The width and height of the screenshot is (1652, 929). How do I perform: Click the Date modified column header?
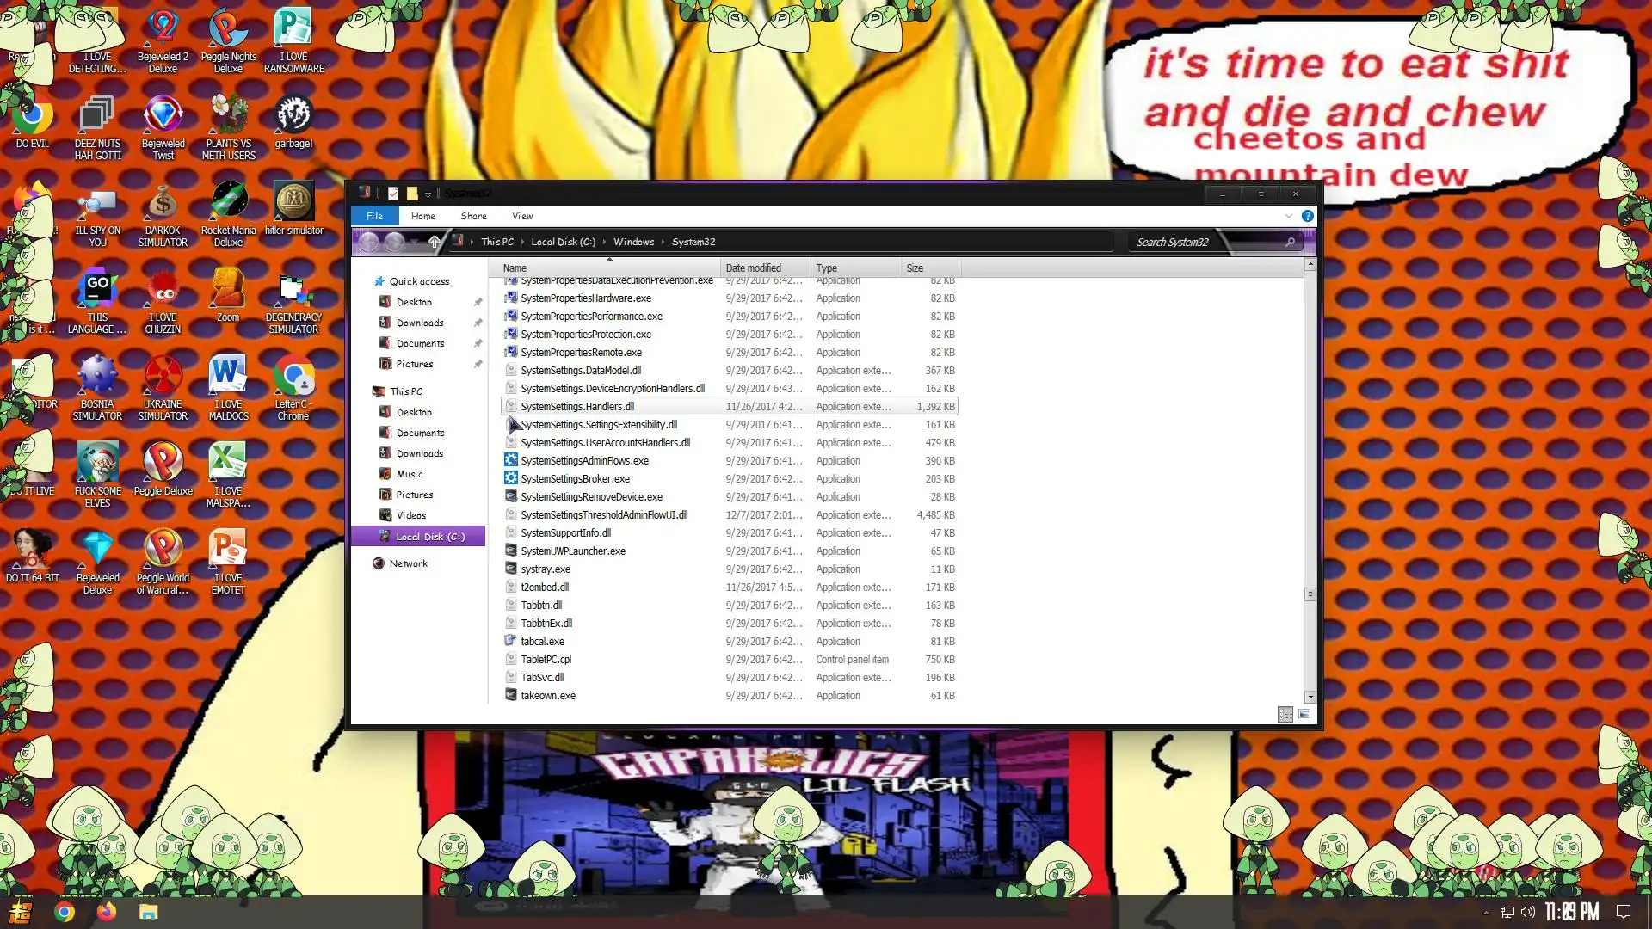click(754, 268)
